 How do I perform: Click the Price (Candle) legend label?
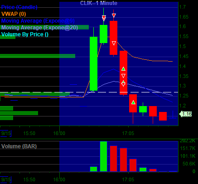coord(19,7)
